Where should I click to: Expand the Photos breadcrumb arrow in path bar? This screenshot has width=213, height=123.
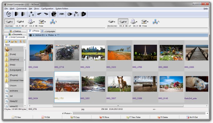[x=55, y=35]
